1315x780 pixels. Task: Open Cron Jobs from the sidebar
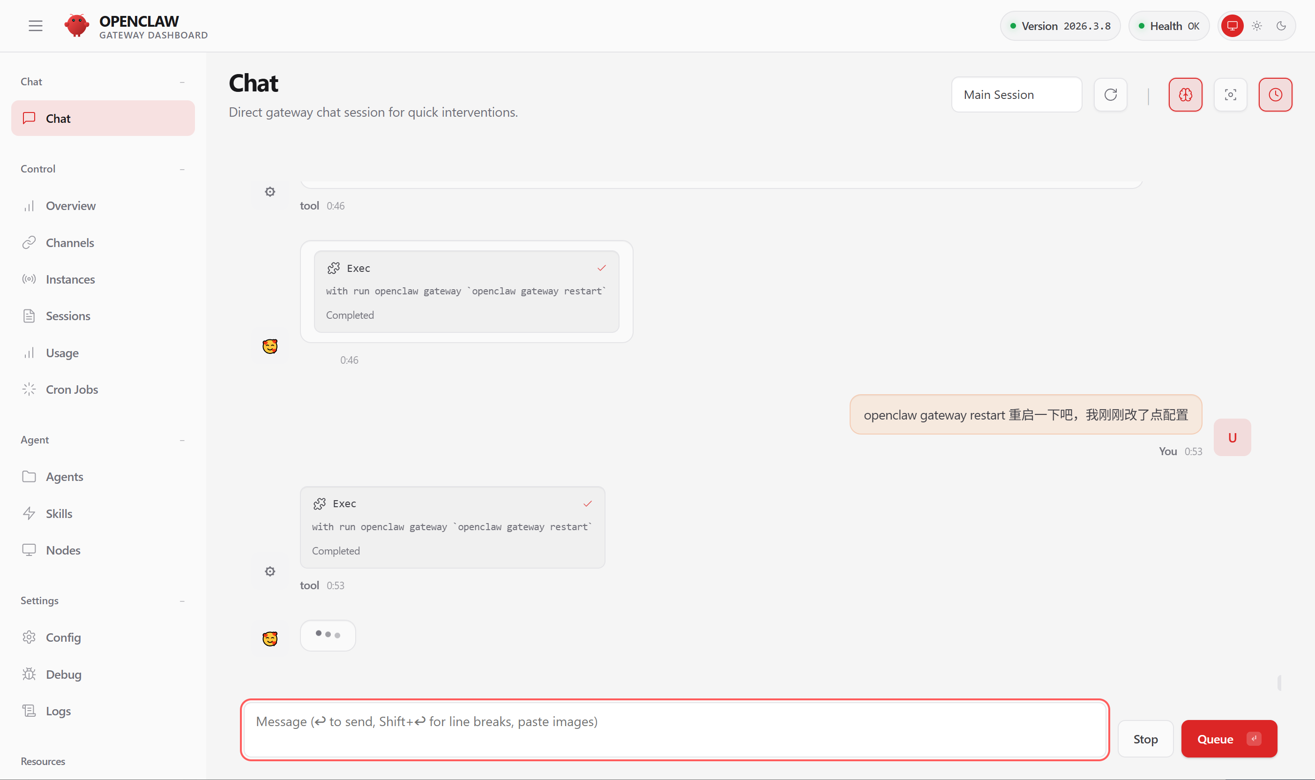click(71, 390)
